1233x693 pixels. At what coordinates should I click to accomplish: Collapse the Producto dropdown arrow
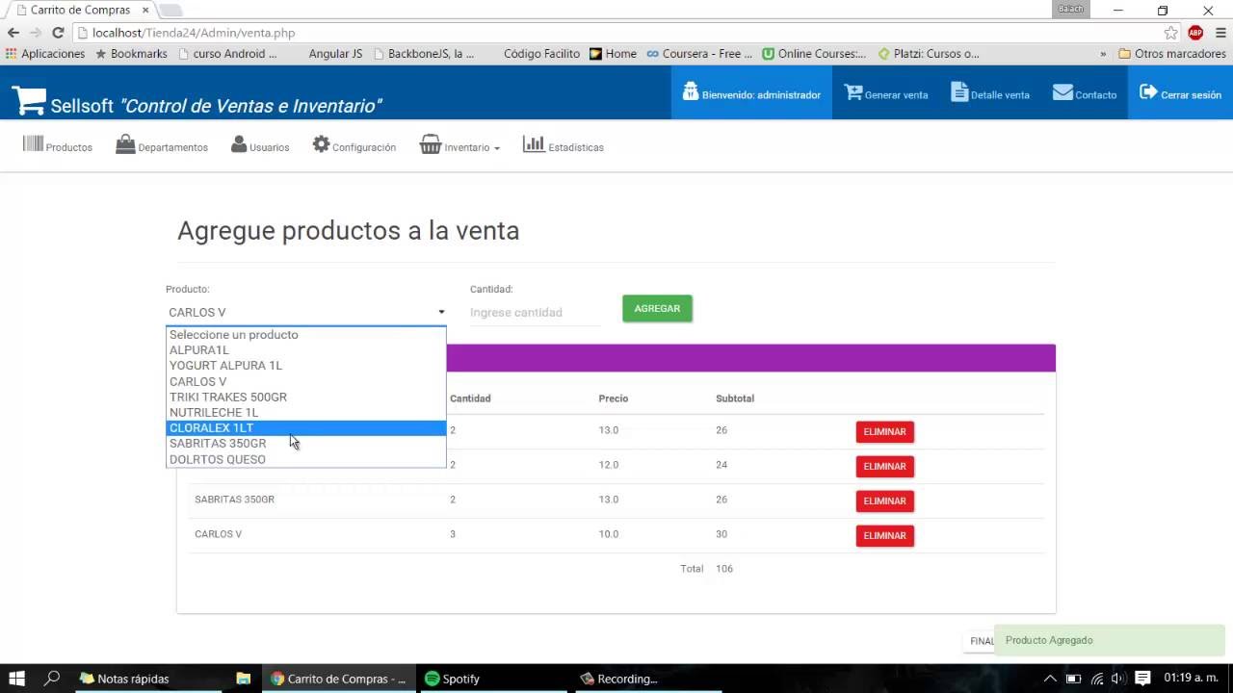[x=441, y=312]
